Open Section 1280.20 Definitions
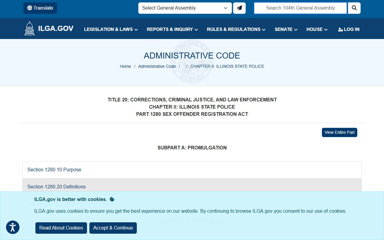 click(192, 187)
